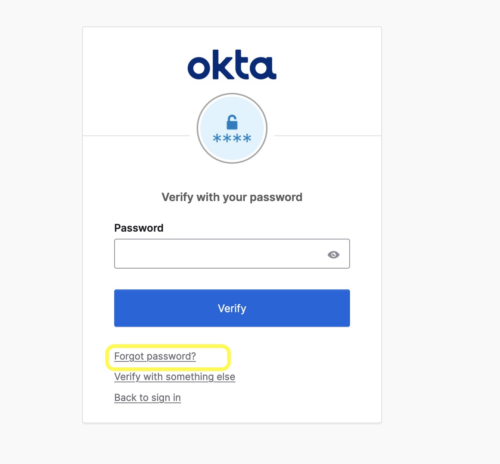Return to the sign-in page link
The height and width of the screenshot is (464, 500).
[x=147, y=398]
